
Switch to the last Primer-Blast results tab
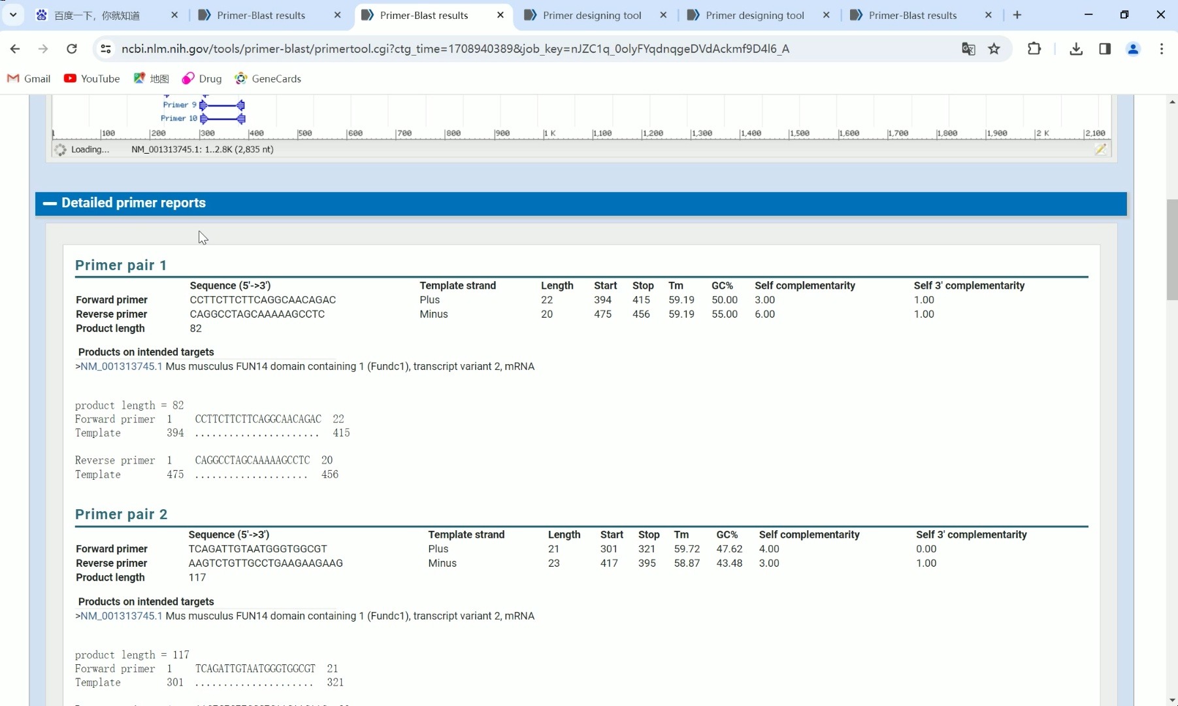[x=913, y=15]
